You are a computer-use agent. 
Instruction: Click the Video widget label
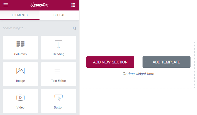click(21, 107)
